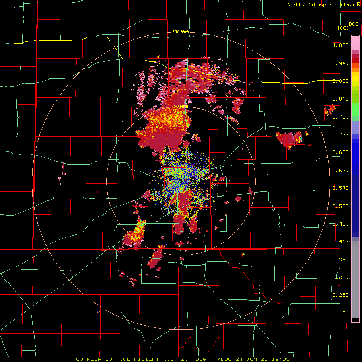This screenshot has height=362, width=362.
Task: Click the 0.413 legend value
Action: [x=341, y=242]
